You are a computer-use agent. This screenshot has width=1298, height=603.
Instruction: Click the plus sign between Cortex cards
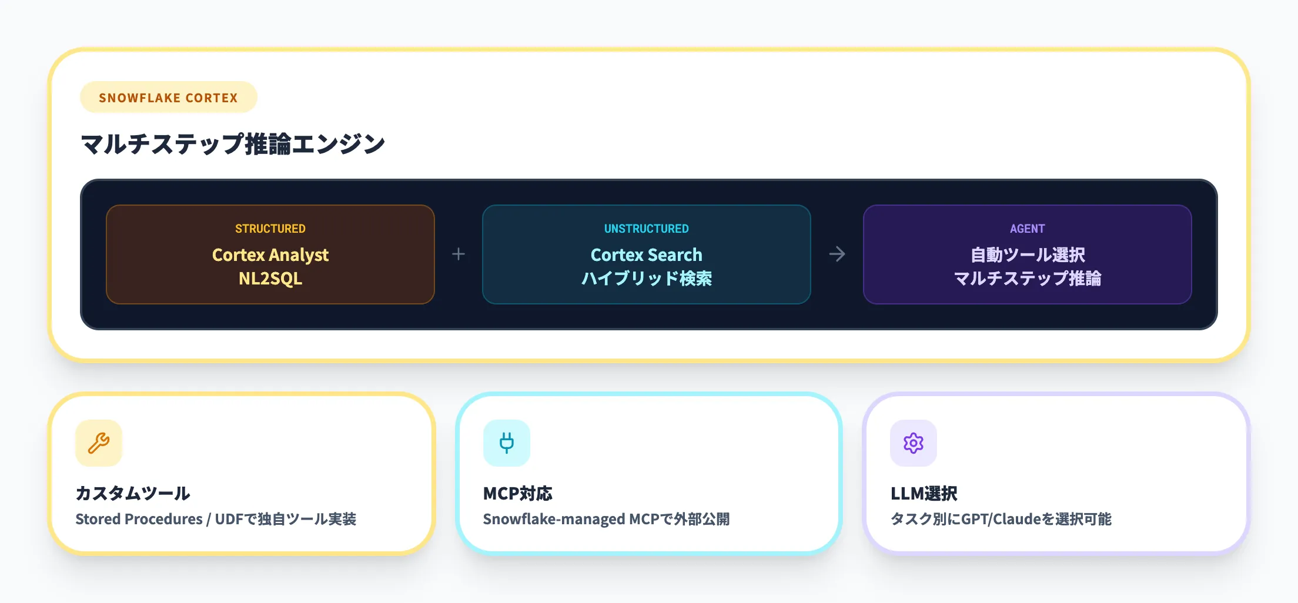[459, 254]
